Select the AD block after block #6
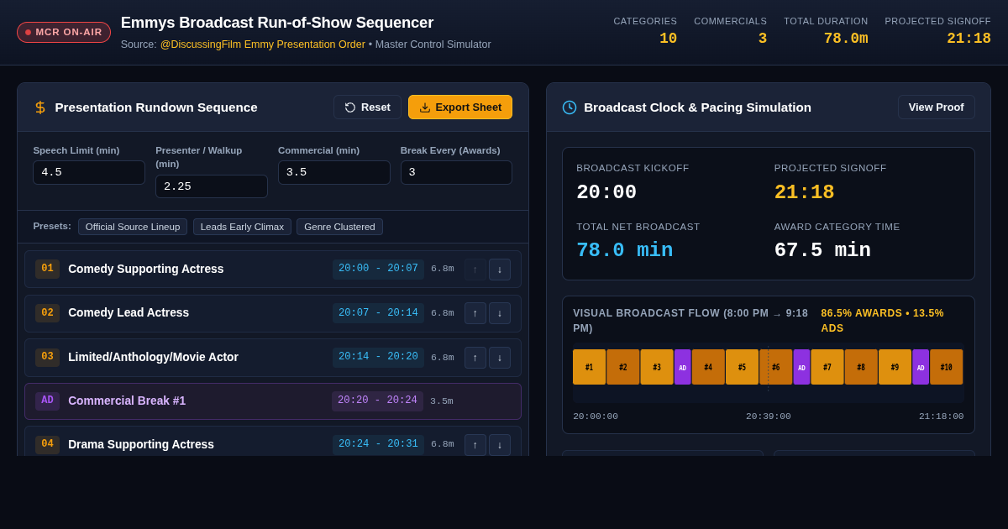The width and height of the screenshot is (1008, 529). 802,367
